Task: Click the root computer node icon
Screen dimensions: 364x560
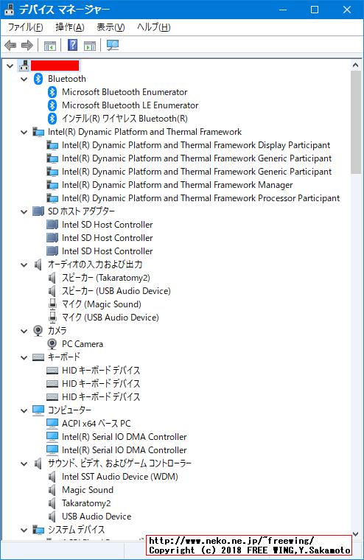Action: (x=24, y=66)
